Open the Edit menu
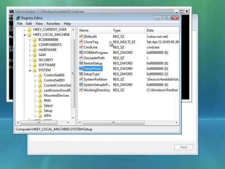 point(29,24)
